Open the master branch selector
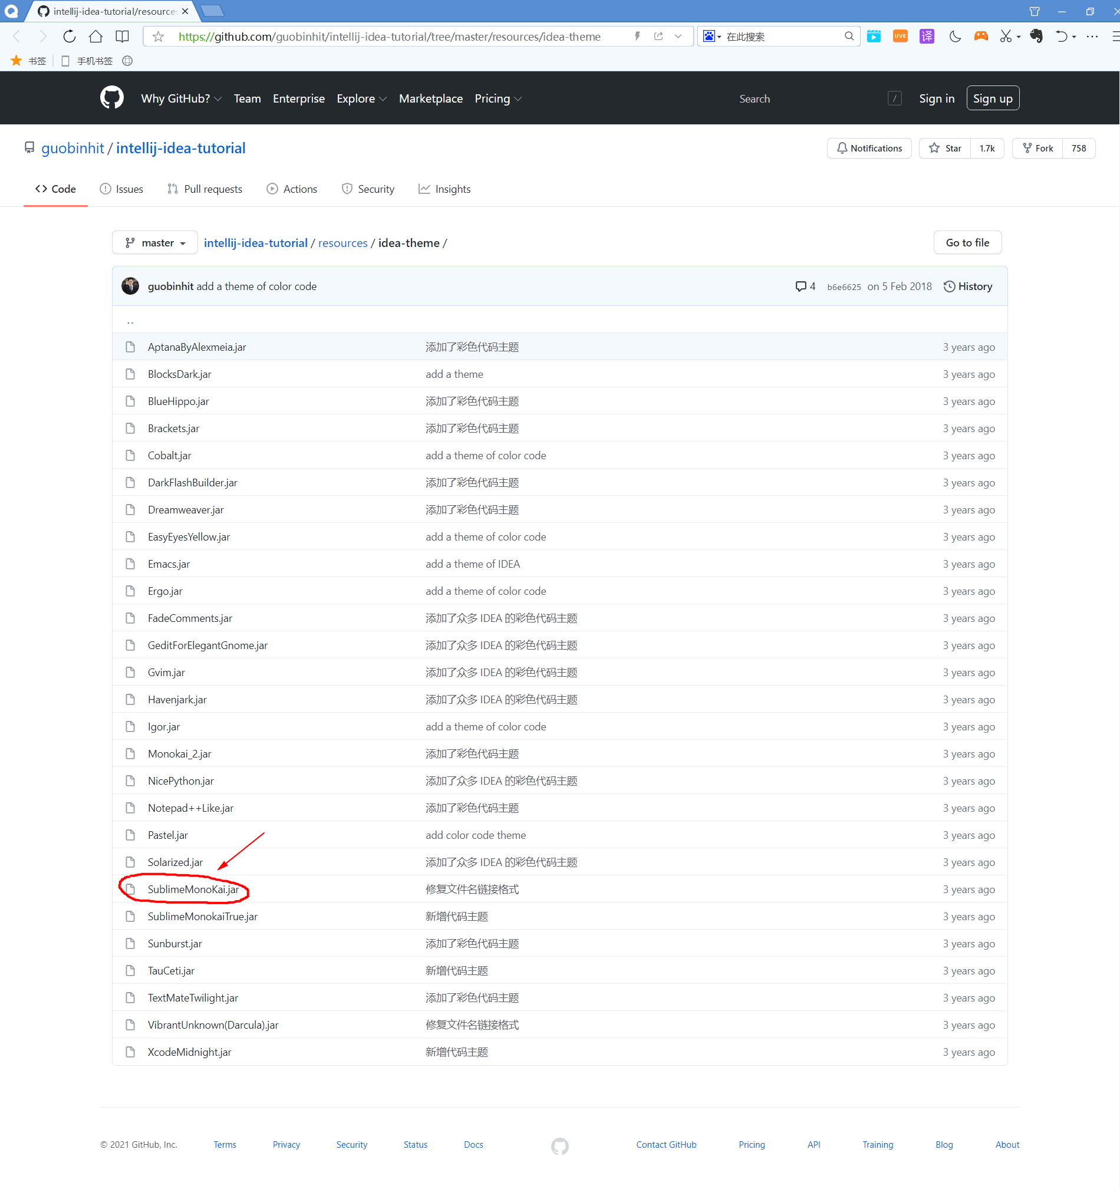Viewport: 1120px width, 1189px height. coord(155,243)
